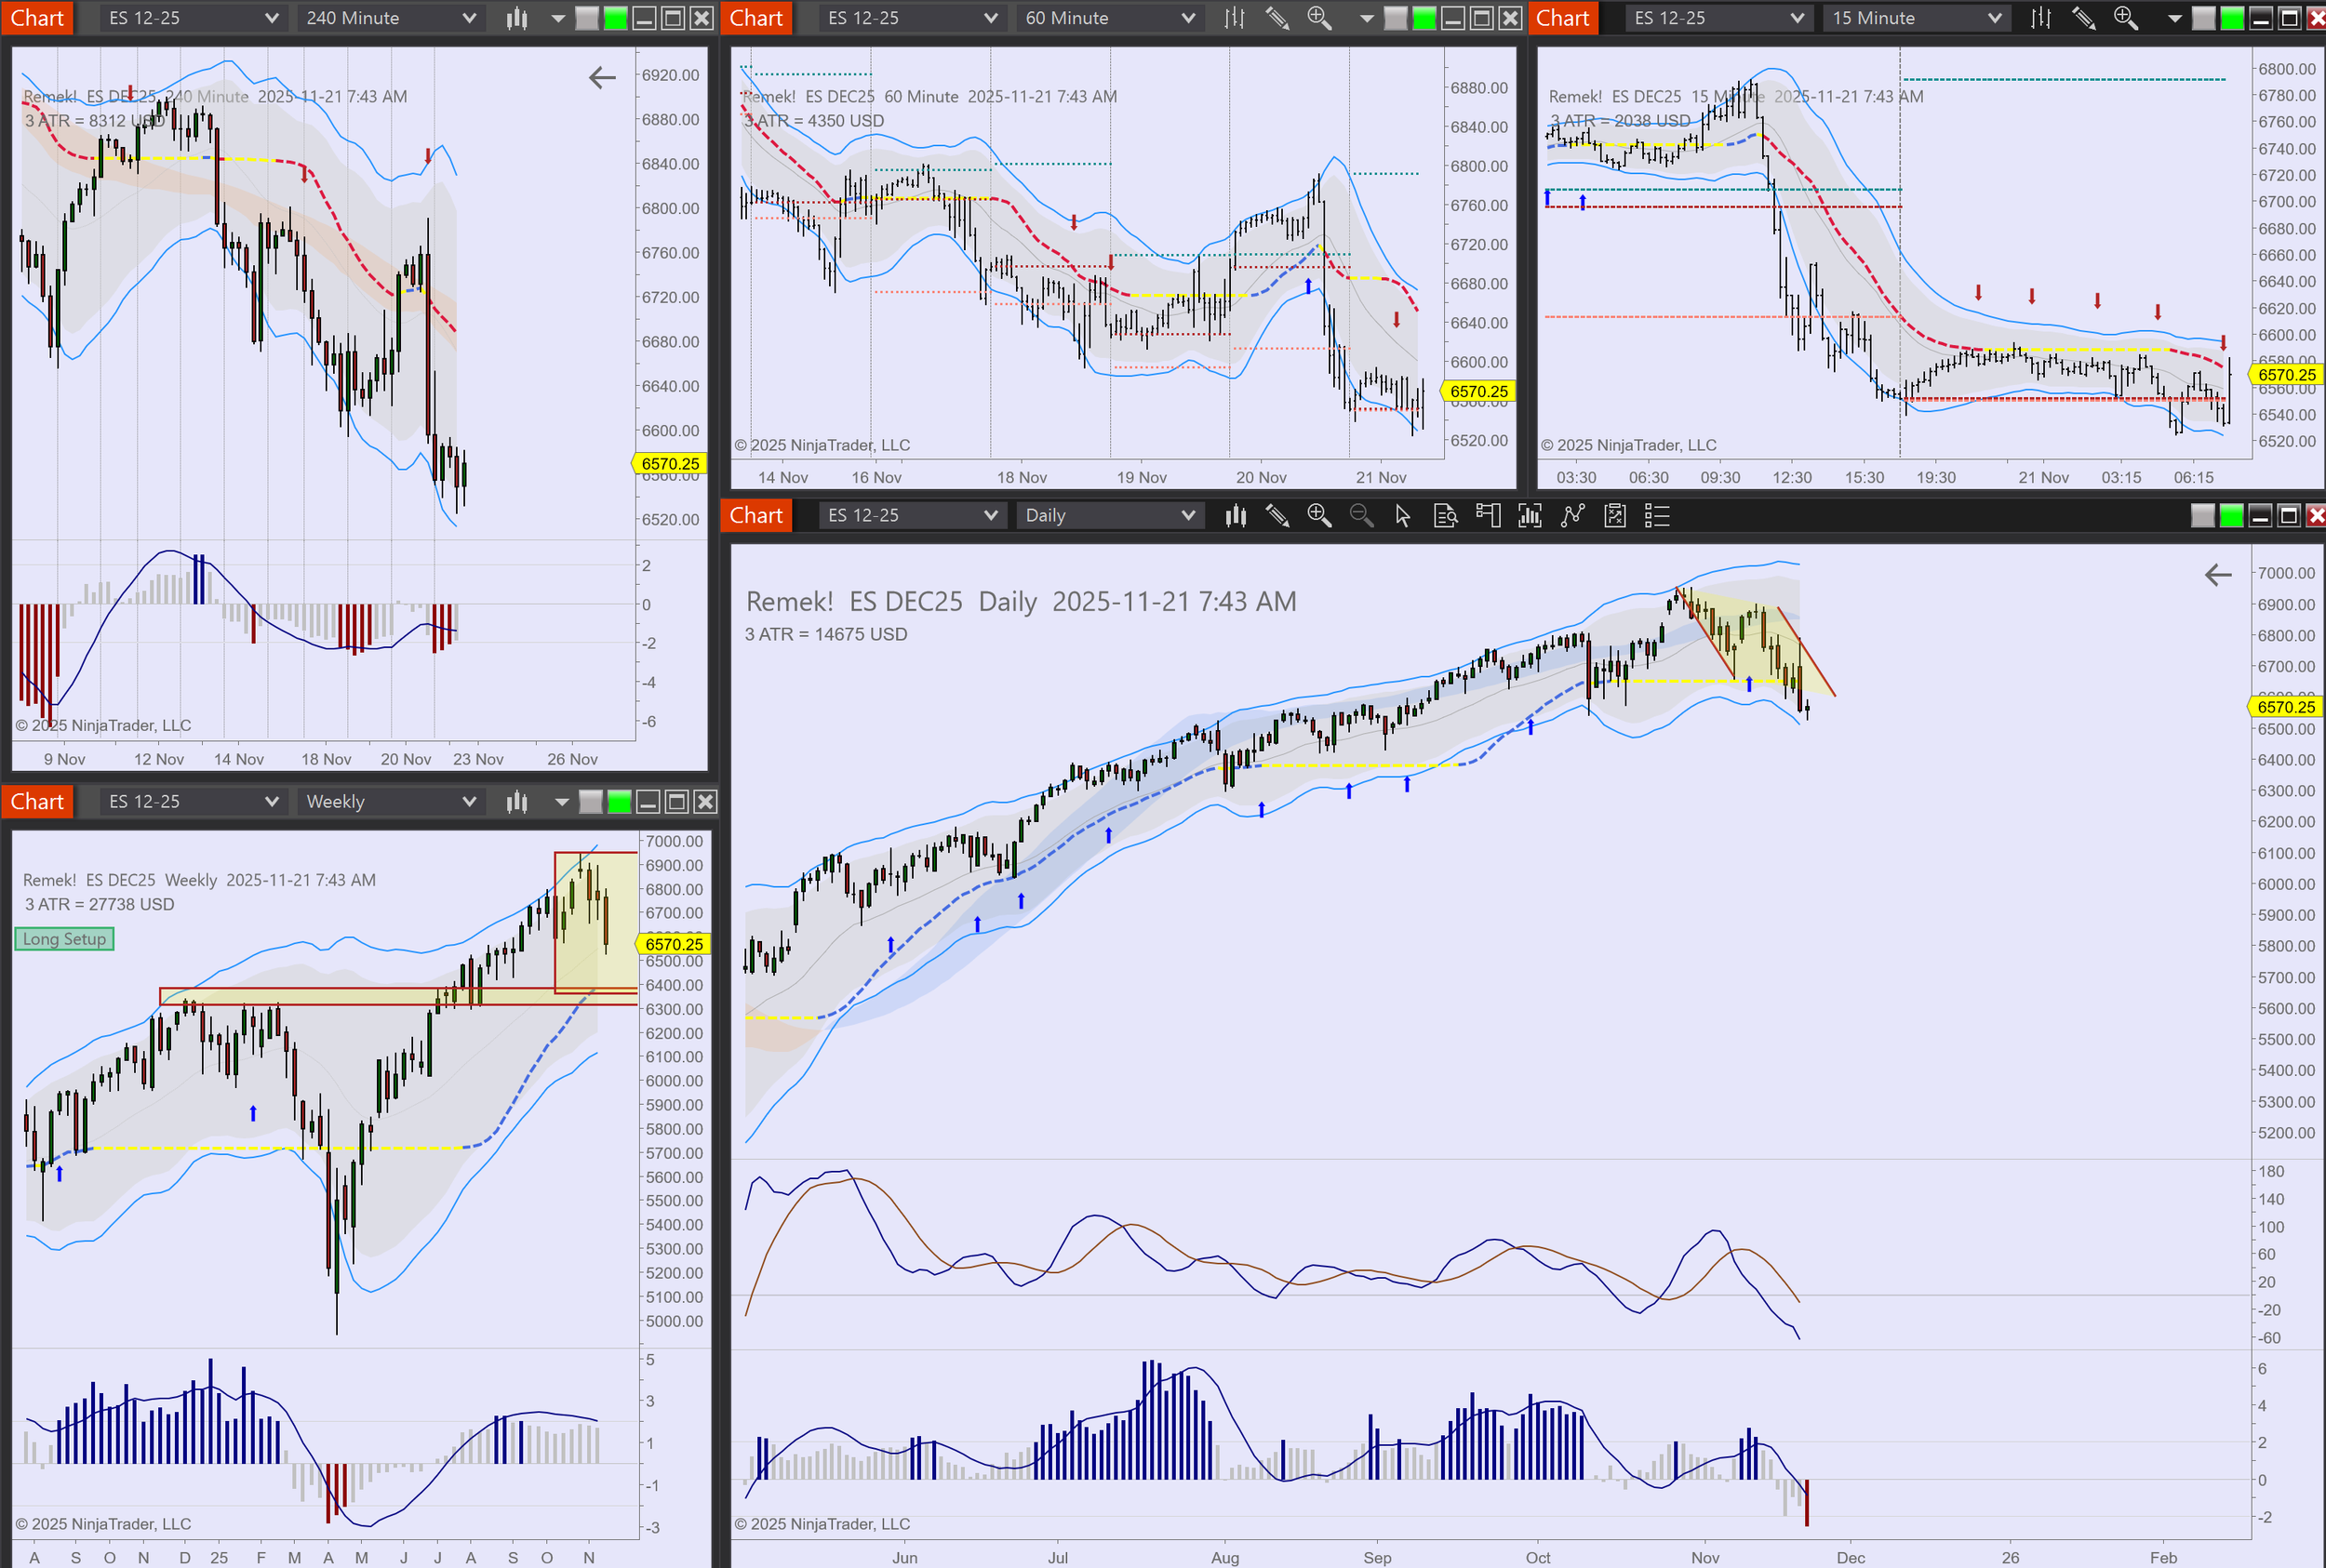The width and height of the screenshot is (2326, 1568).
Task: Open bar style selector in 15 Minute chart
Action: coord(2041,18)
